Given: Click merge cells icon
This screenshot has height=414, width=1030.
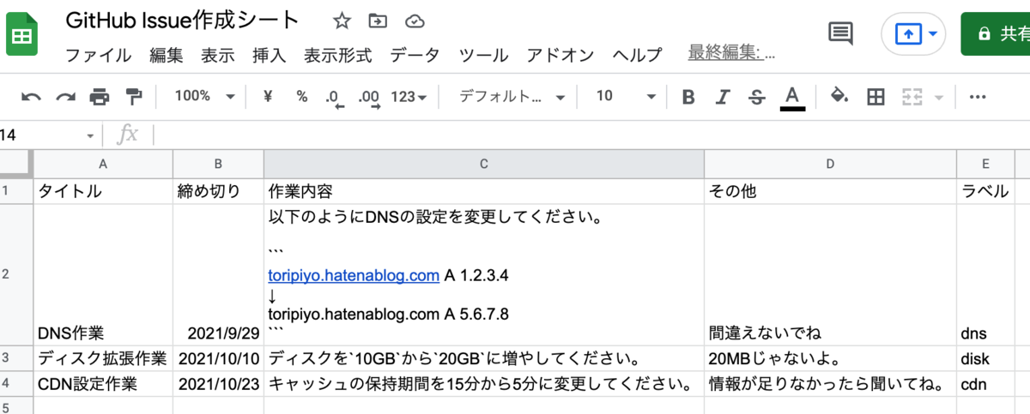Looking at the screenshot, I should 913,97.
